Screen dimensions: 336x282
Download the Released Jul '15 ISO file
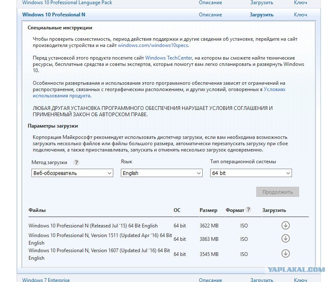[x=285, y=225]
